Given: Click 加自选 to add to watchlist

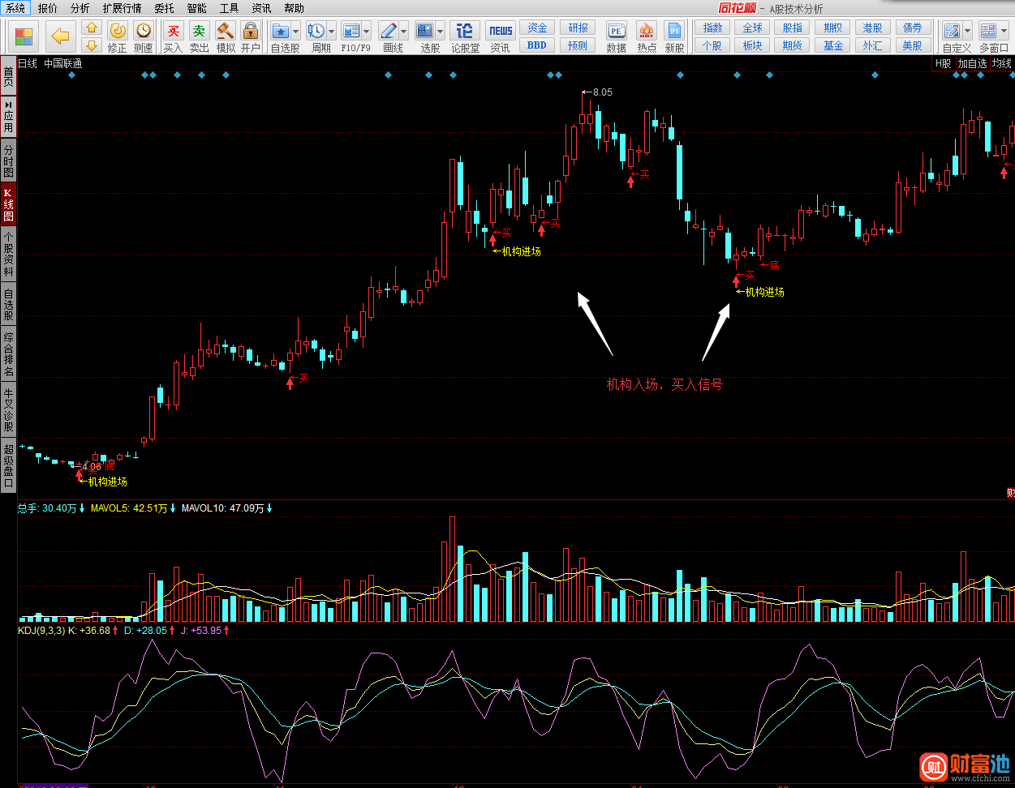Looking at the screenshot, I should pos(973,63).
